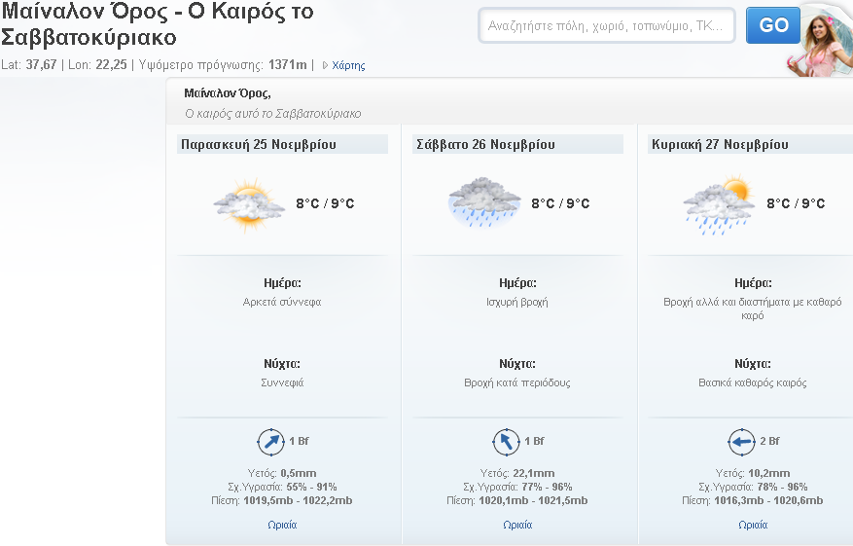Click the woman with umbrella banner image
This screenshot has width=853, height=546.
(820, 39)
